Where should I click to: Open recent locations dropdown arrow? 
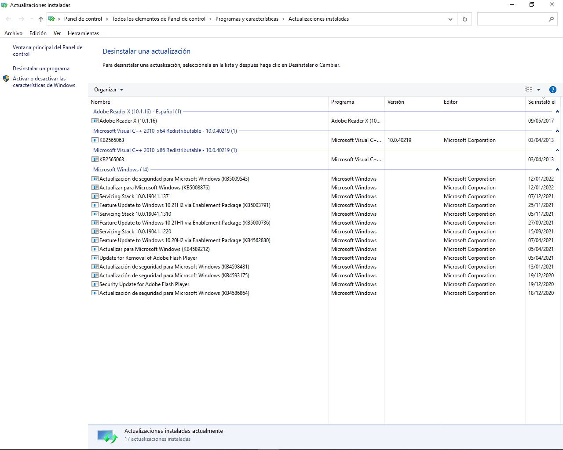(32, 19)
